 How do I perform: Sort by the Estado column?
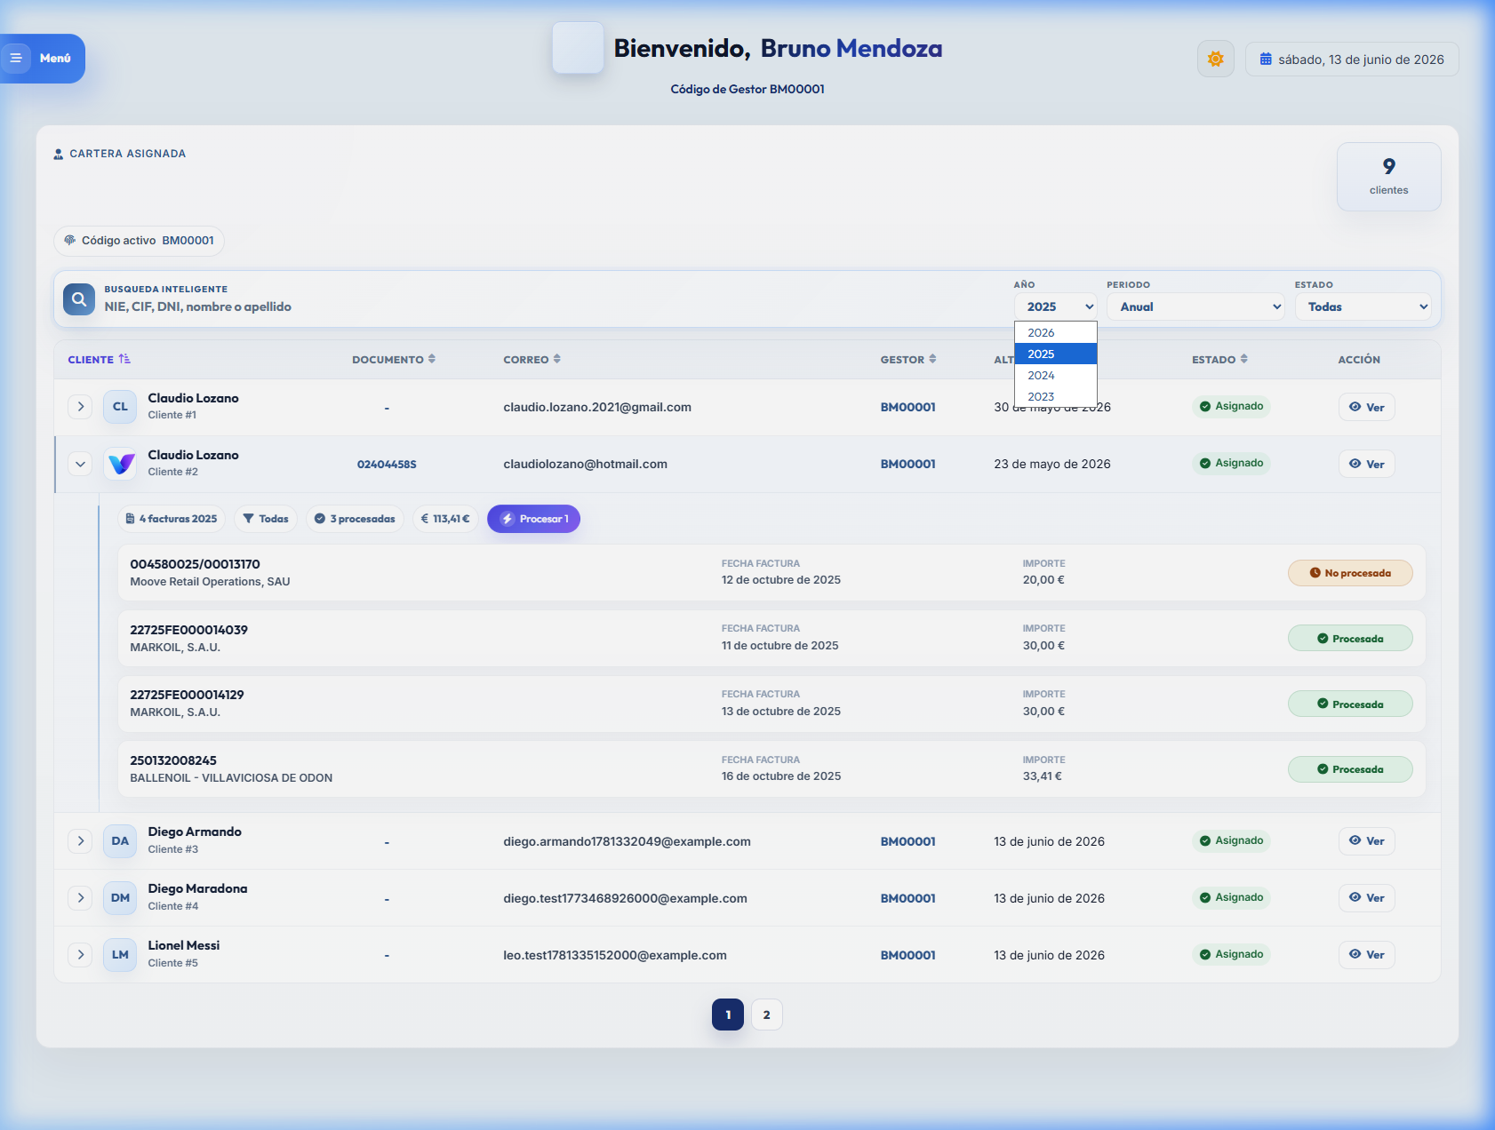click(1219, 360)
